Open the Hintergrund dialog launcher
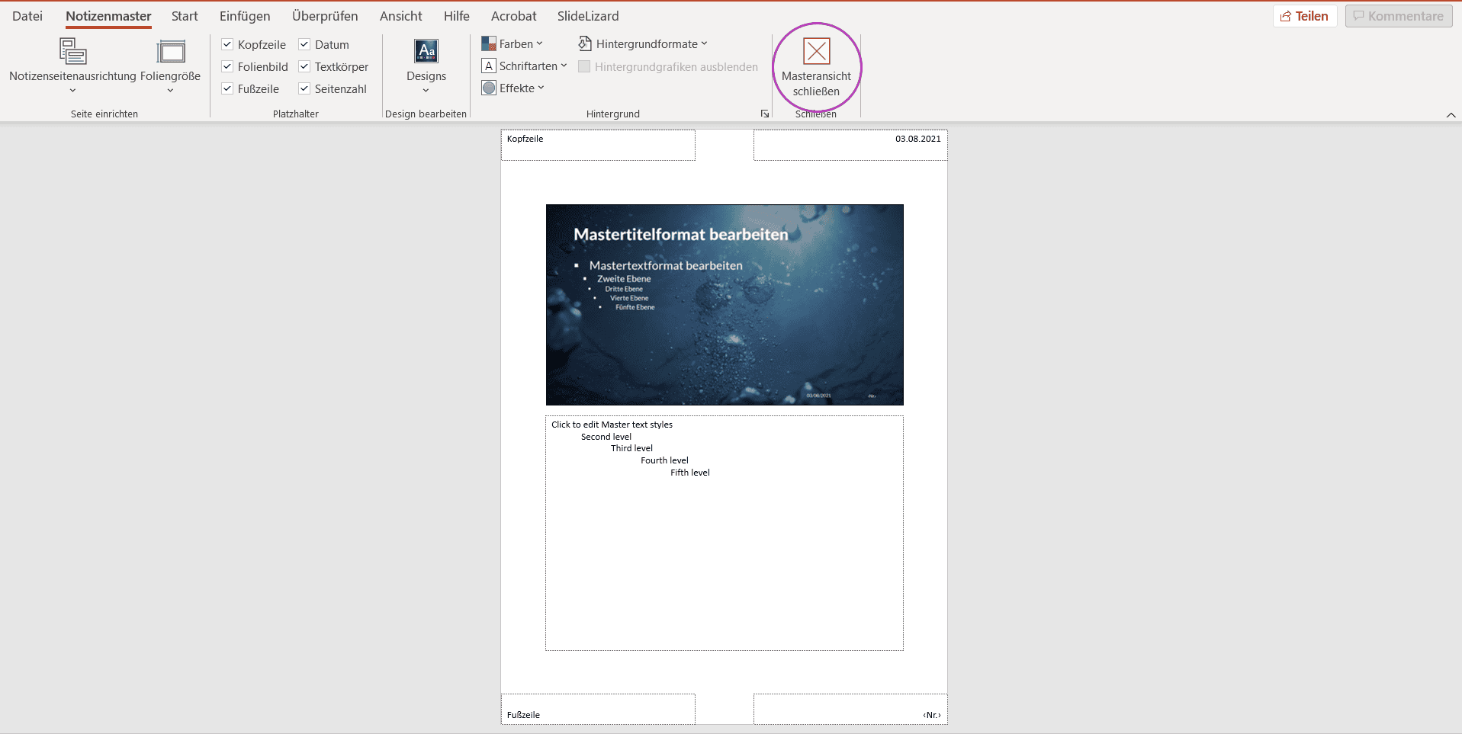 [x=765, y=113]
